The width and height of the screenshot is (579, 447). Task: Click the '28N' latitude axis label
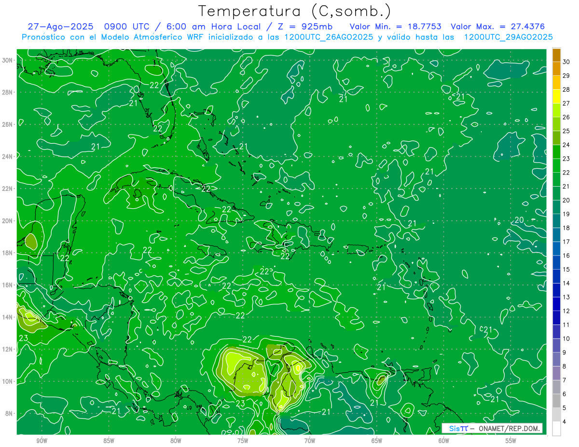(8, 92)
